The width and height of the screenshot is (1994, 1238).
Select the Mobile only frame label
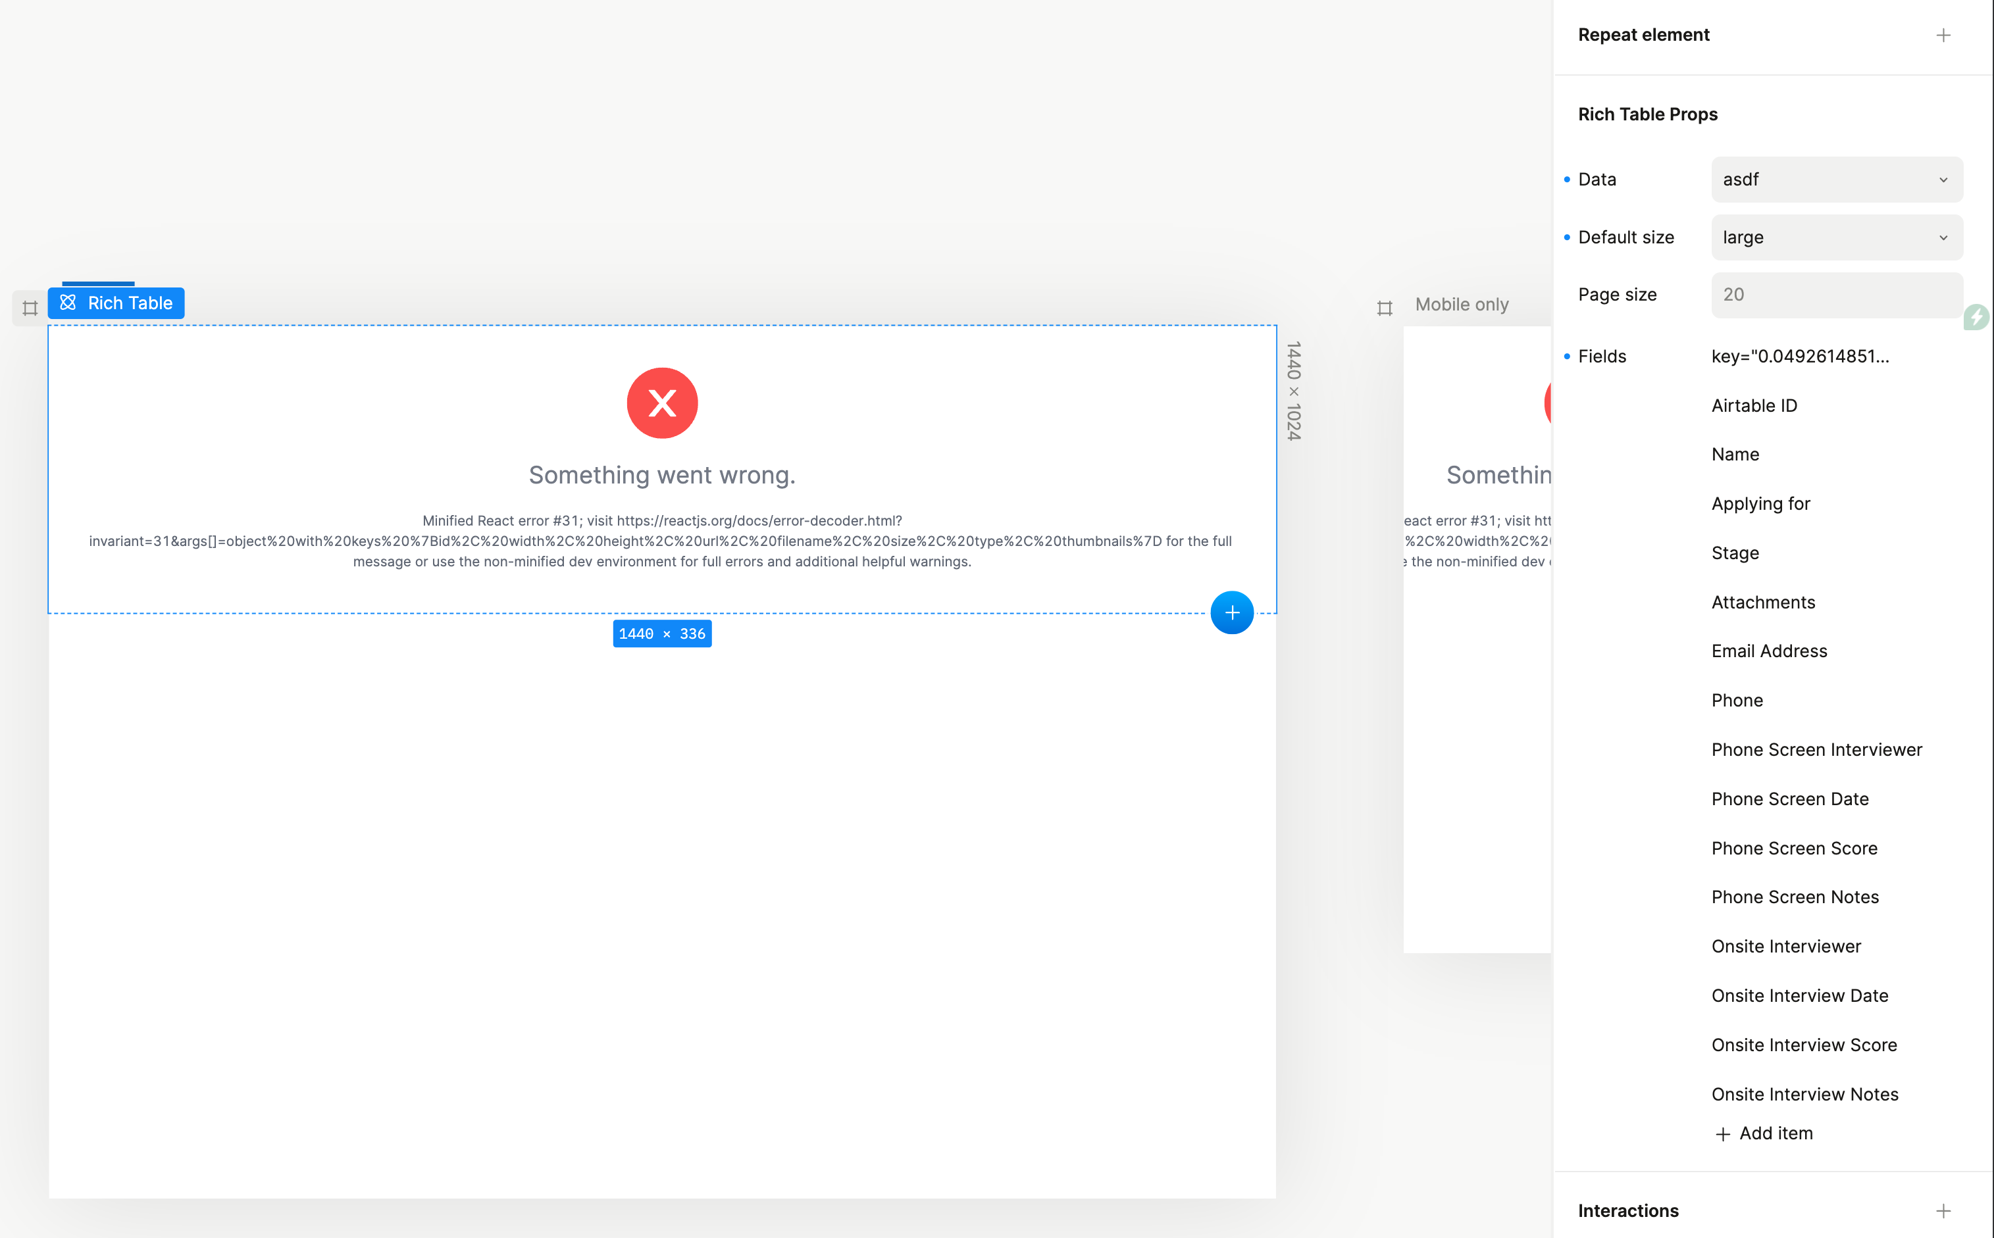point(1461,305)
